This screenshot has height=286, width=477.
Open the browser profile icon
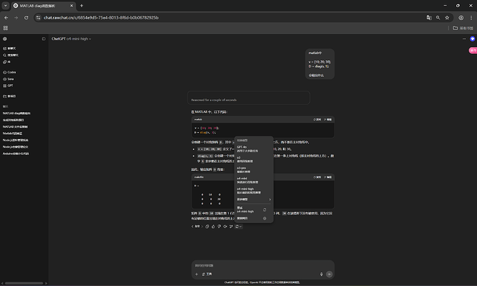[461, 18]
